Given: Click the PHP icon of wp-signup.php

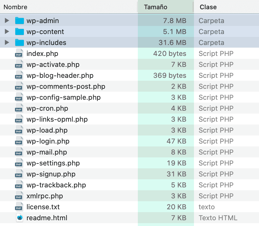Looking at the screenshot, I should coord(19,174).
